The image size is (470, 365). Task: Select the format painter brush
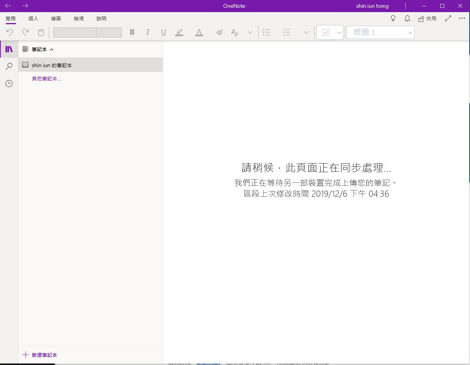(220, 32)
